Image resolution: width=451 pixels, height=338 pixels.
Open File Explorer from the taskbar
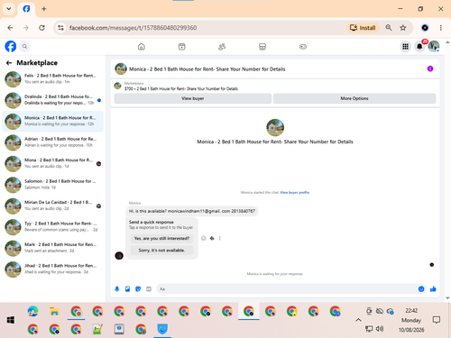54,312
